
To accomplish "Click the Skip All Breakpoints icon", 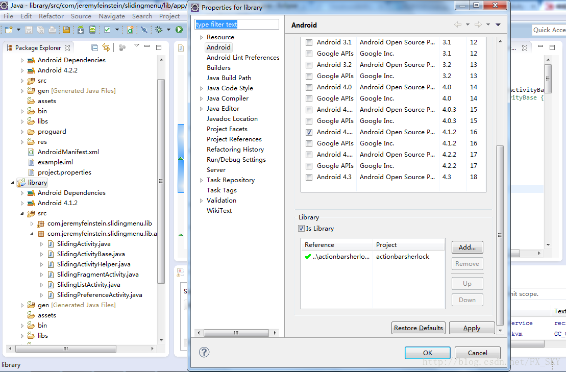I will tap(144, 30).
